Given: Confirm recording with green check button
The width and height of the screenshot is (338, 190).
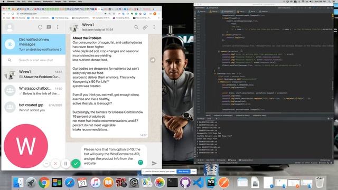Looking at the screenshot, I should (x=76, y=164).
